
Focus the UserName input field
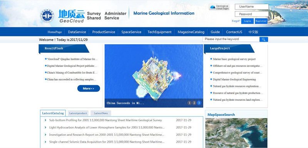pos(252,7)
